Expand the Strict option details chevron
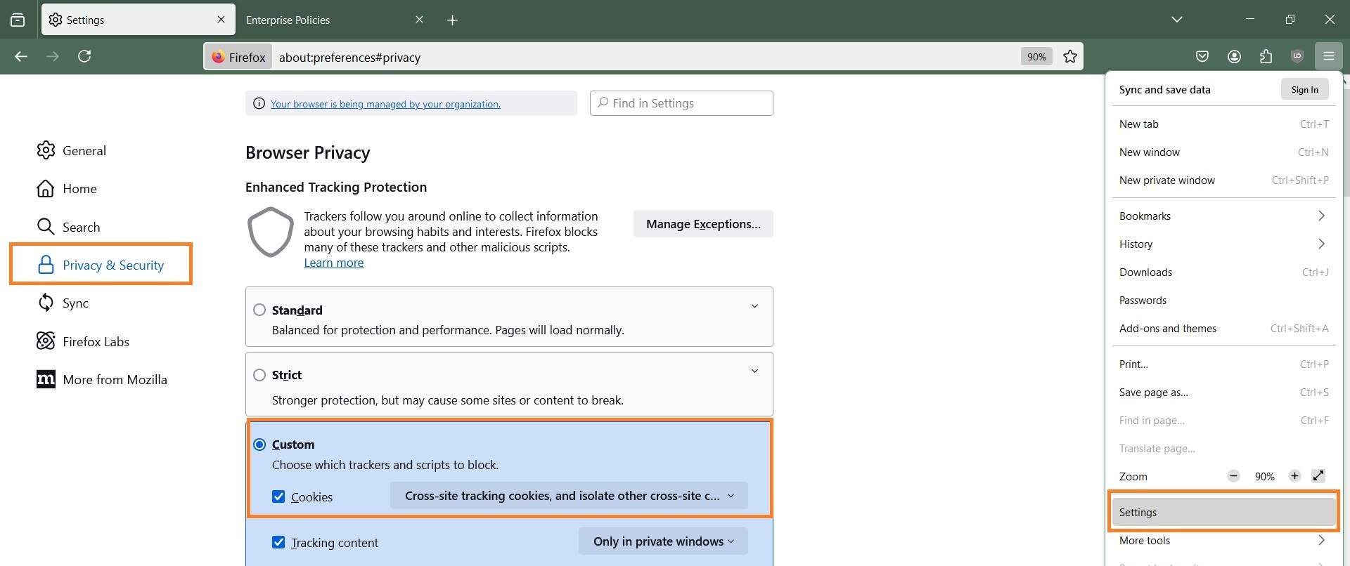This screenshot has height=566, width=1350. (x=754, y=371)
